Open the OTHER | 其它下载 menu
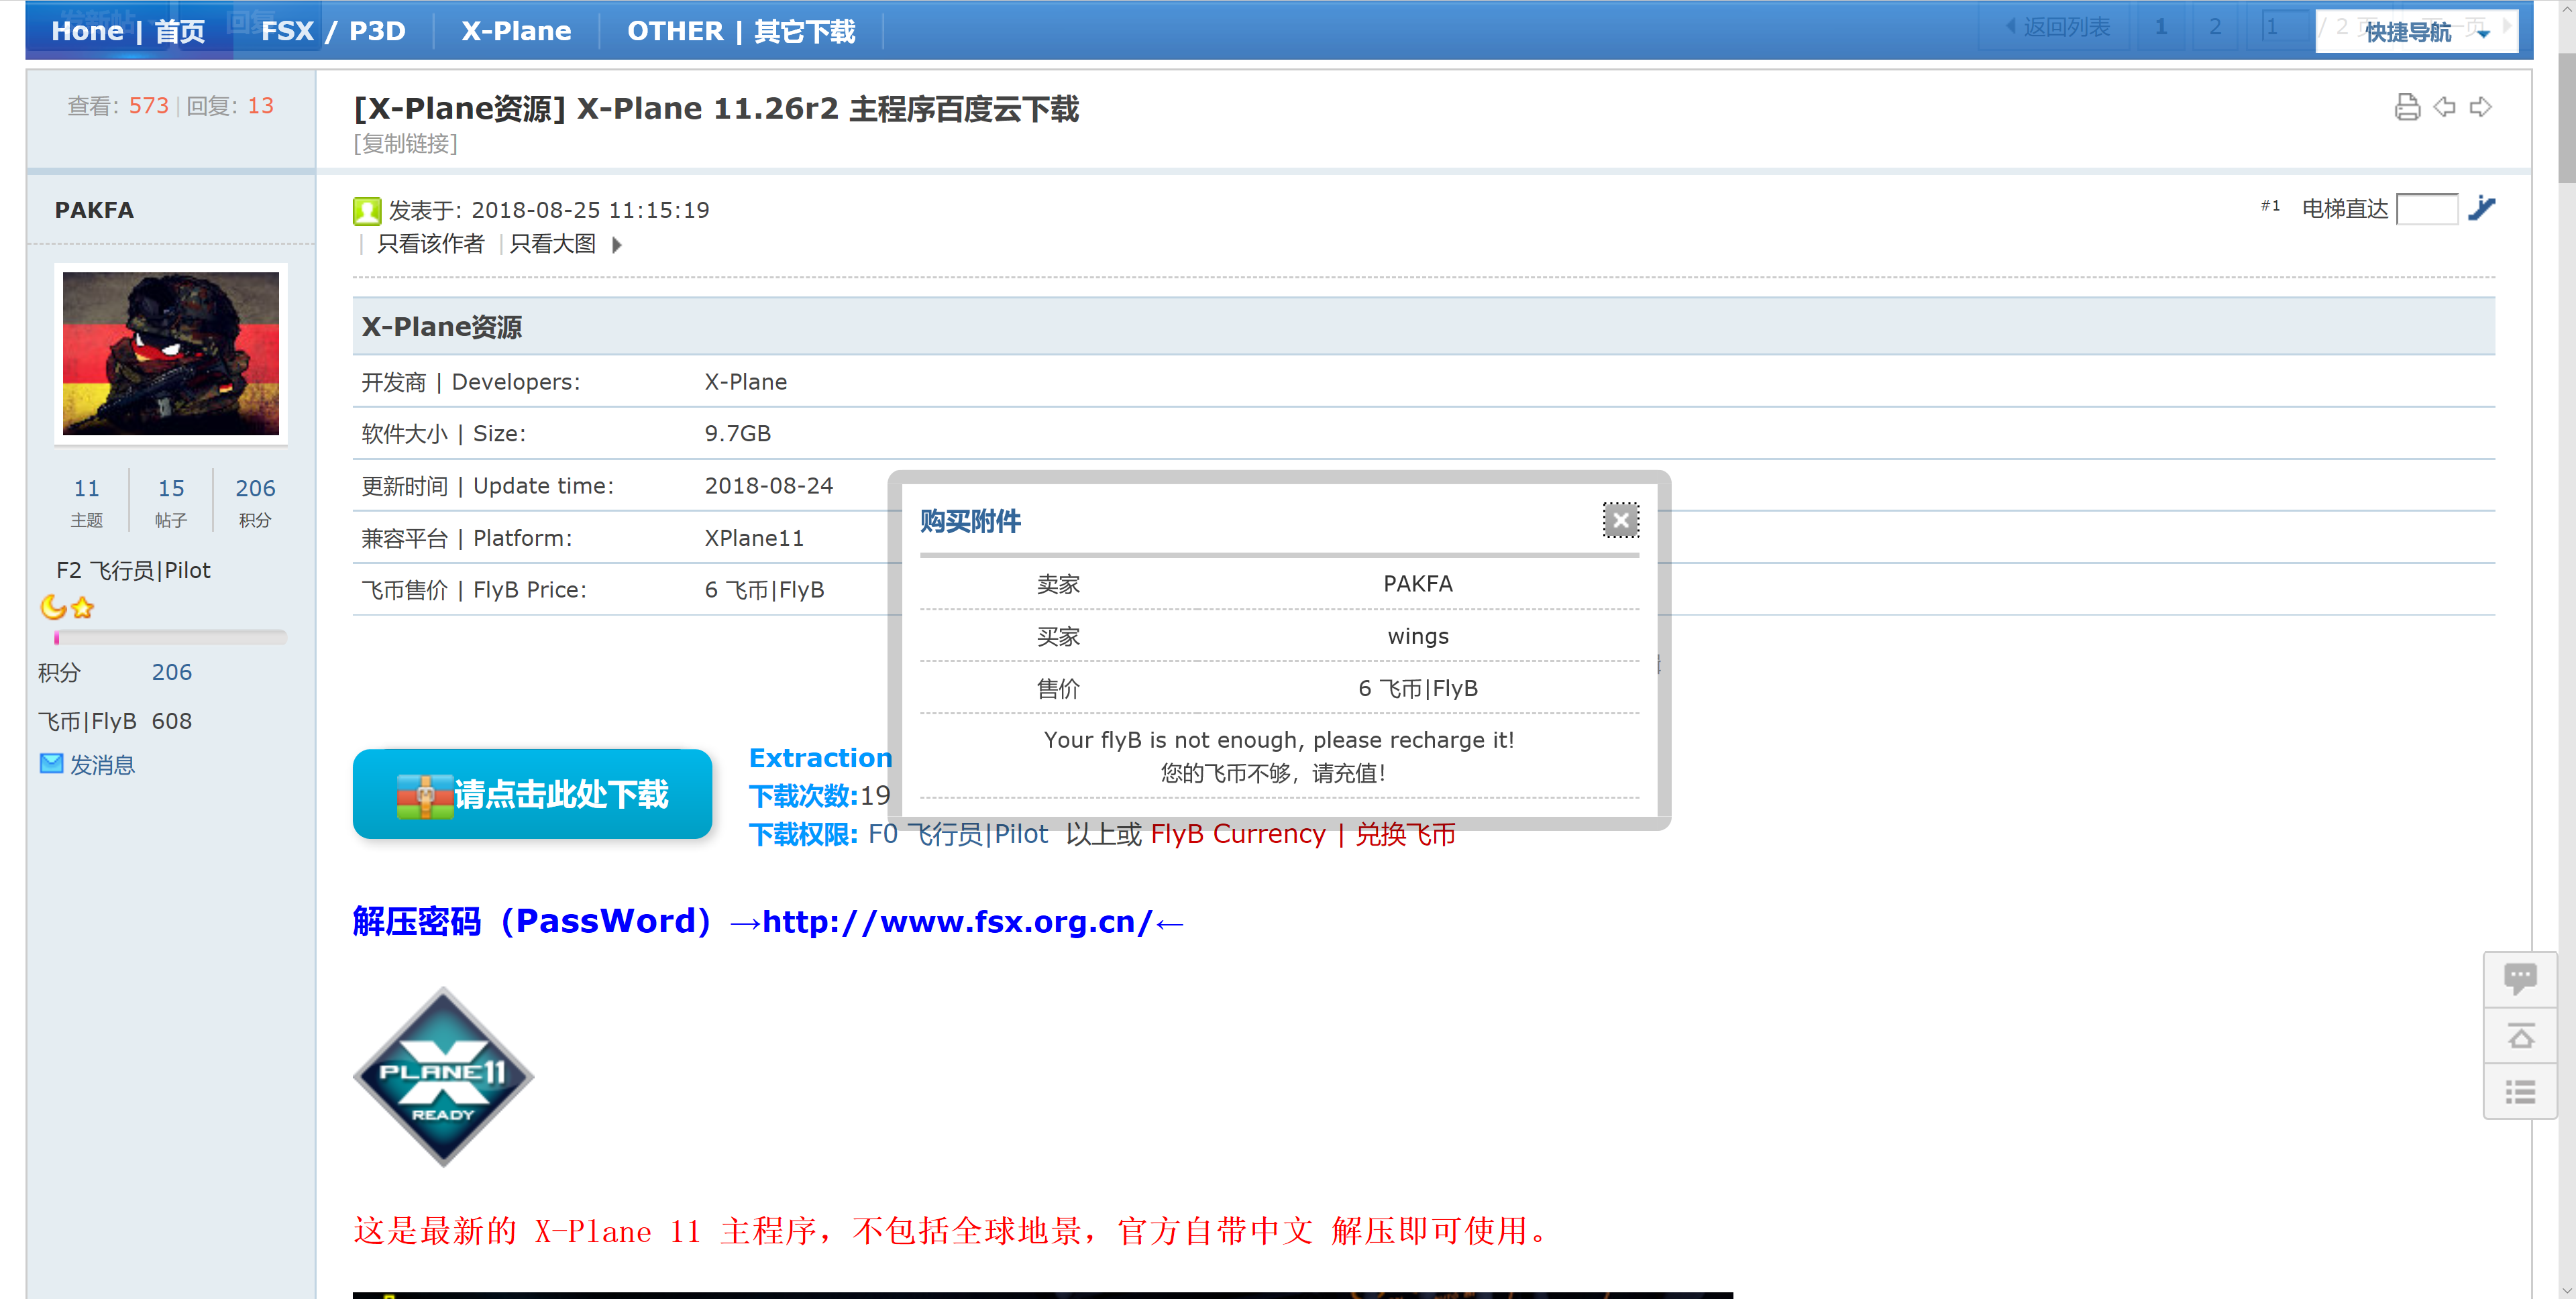The width and height of the screenshot is (2576, 1299). pyautogui.click(x=741, y=31)
